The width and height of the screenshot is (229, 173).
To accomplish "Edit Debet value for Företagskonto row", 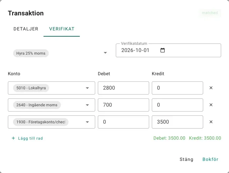I will pyautogui.click(x=123, y=122).
